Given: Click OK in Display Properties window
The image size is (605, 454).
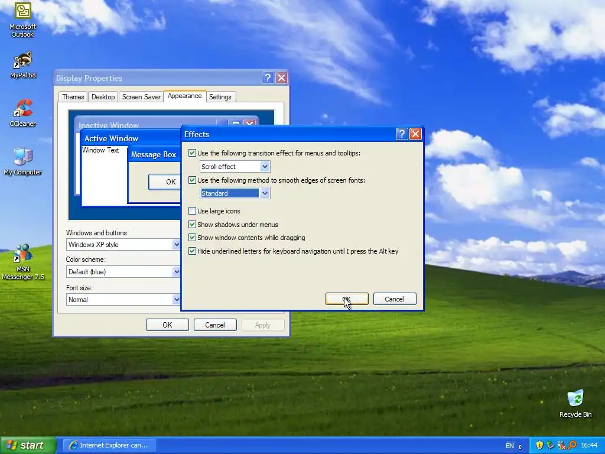Looking at the screenshot, I should point(167,325).
